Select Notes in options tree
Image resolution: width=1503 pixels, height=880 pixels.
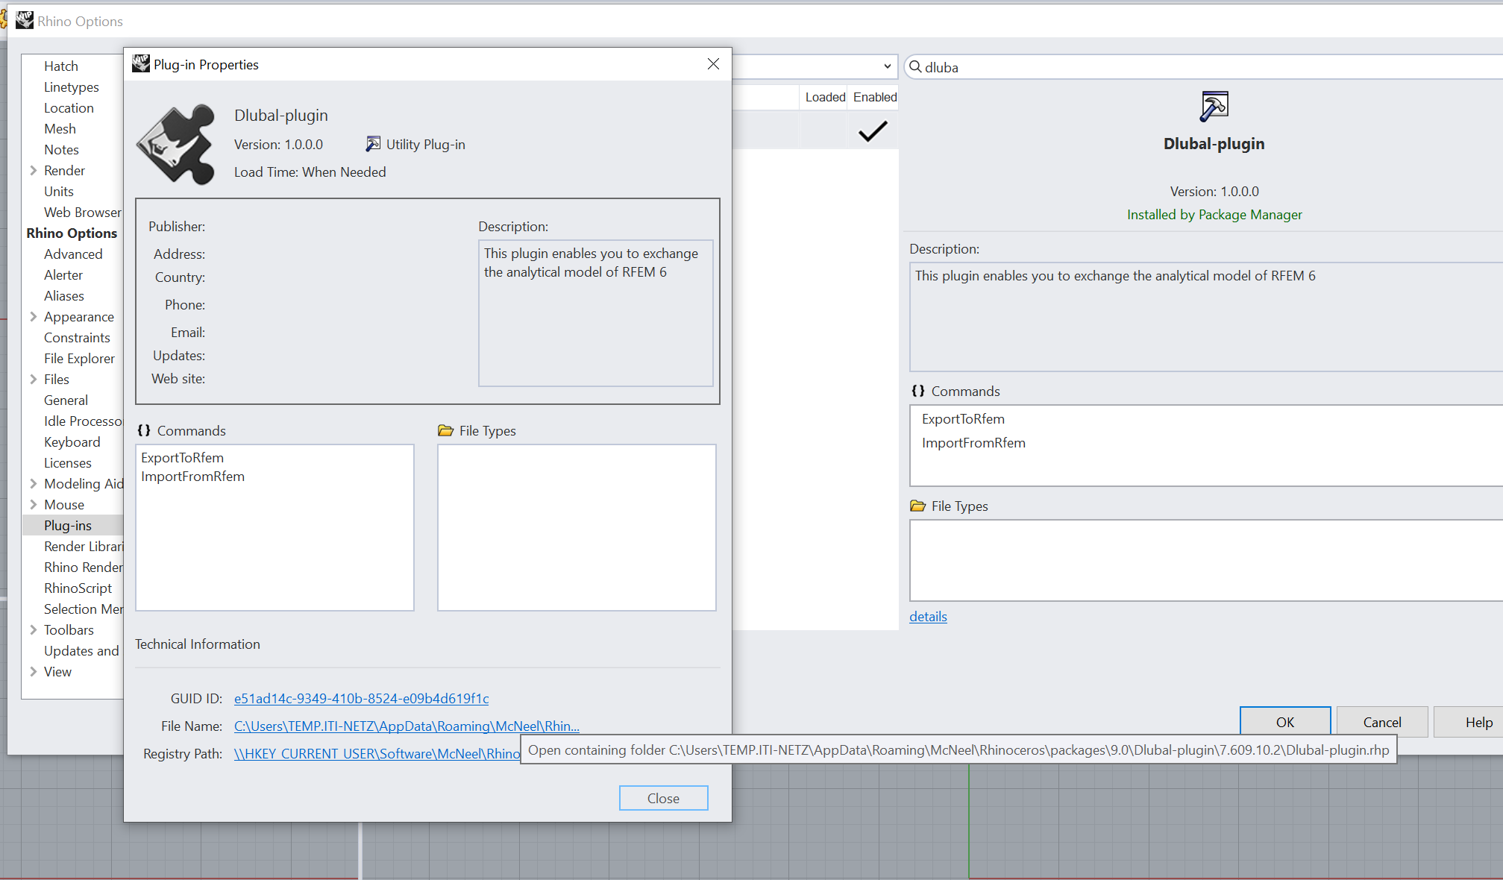pos(61,150)
